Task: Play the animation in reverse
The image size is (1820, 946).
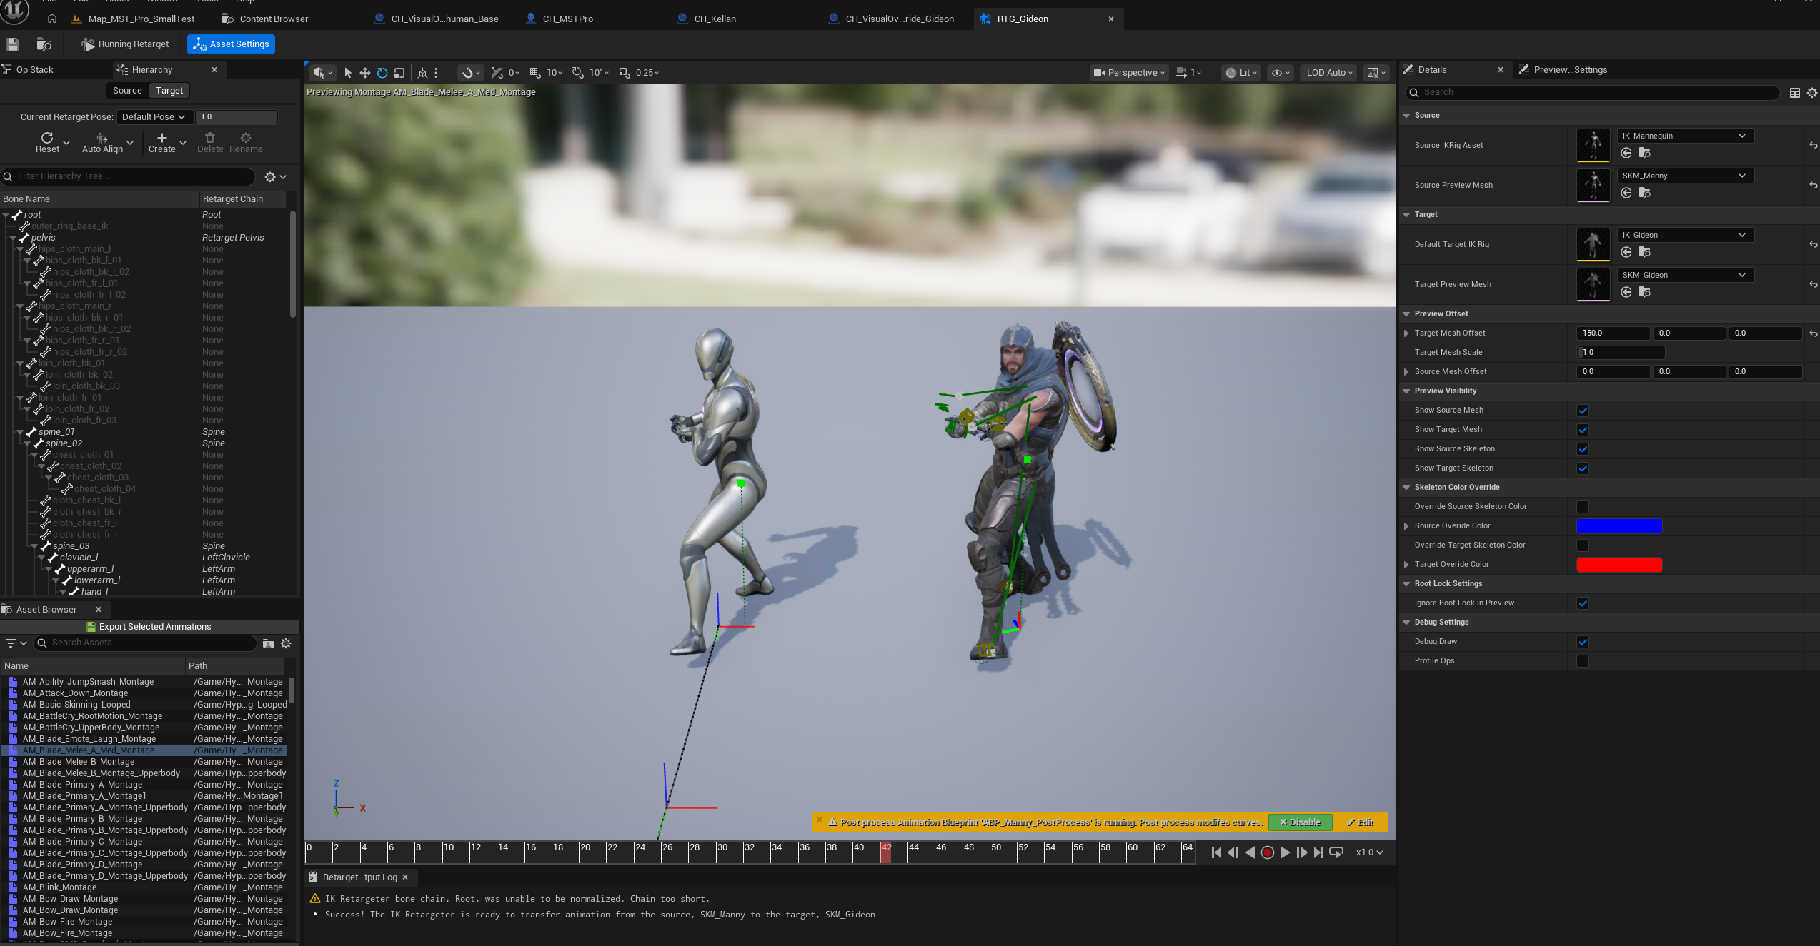Action: (1250, 852)
